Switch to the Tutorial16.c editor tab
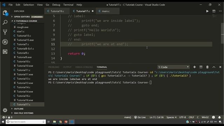This screenshot has width=224, height=126. click(57, 11)
